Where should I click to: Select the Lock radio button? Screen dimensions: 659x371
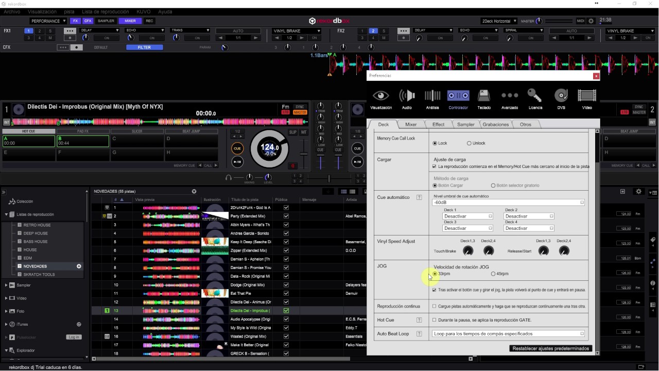click(435, 143)
